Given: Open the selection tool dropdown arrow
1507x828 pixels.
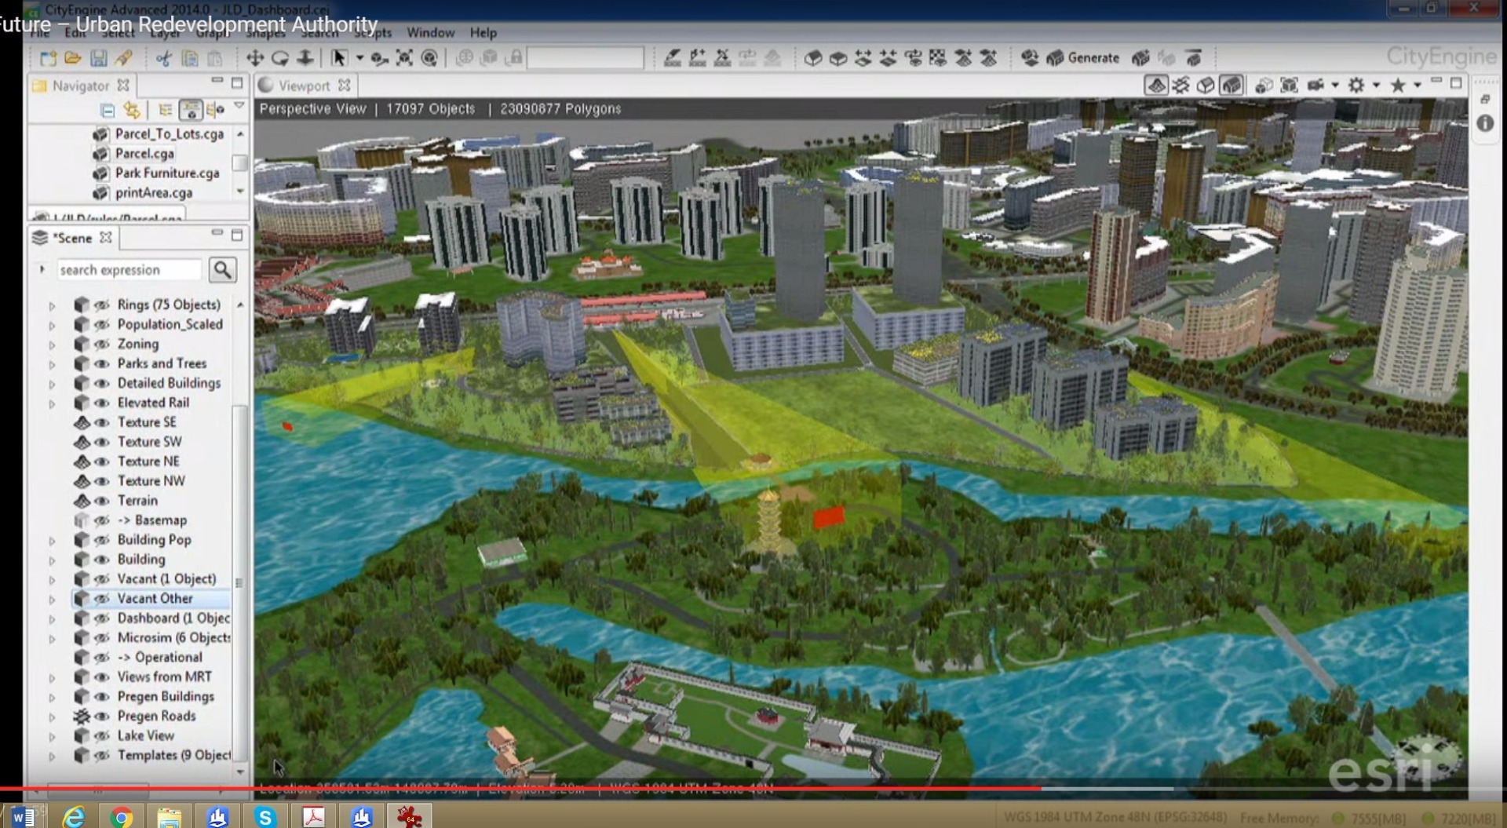Looking at the screenshot, I should [359, 58].
